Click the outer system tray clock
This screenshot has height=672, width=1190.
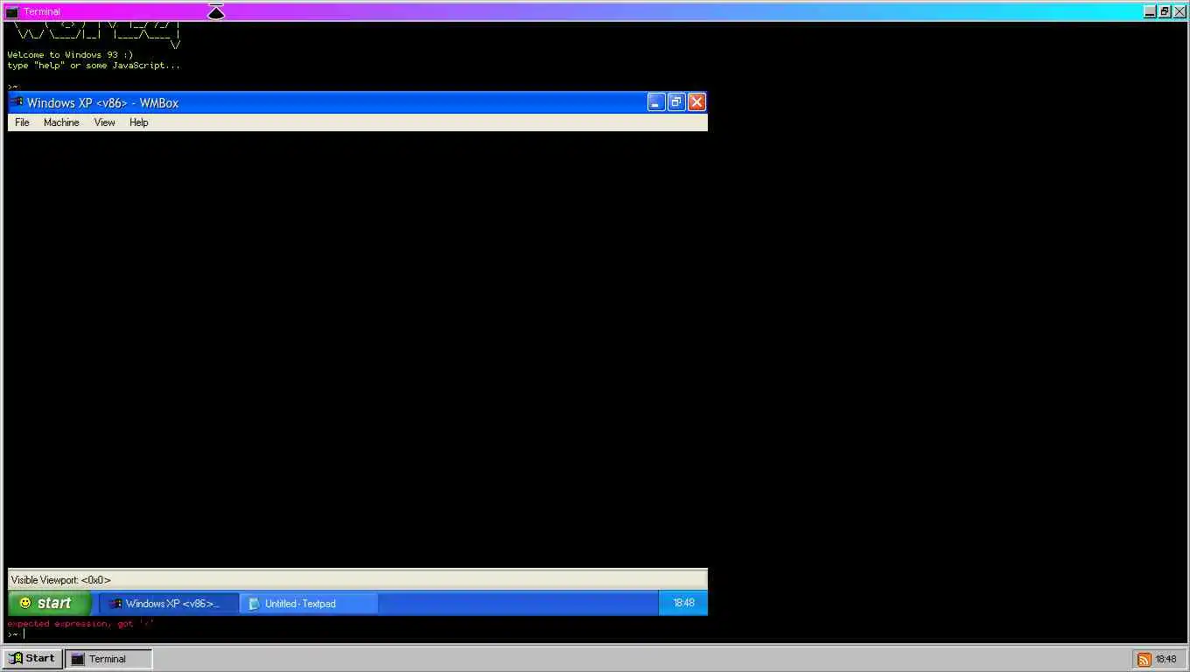pyautogui.click(x=1165, y=660)
